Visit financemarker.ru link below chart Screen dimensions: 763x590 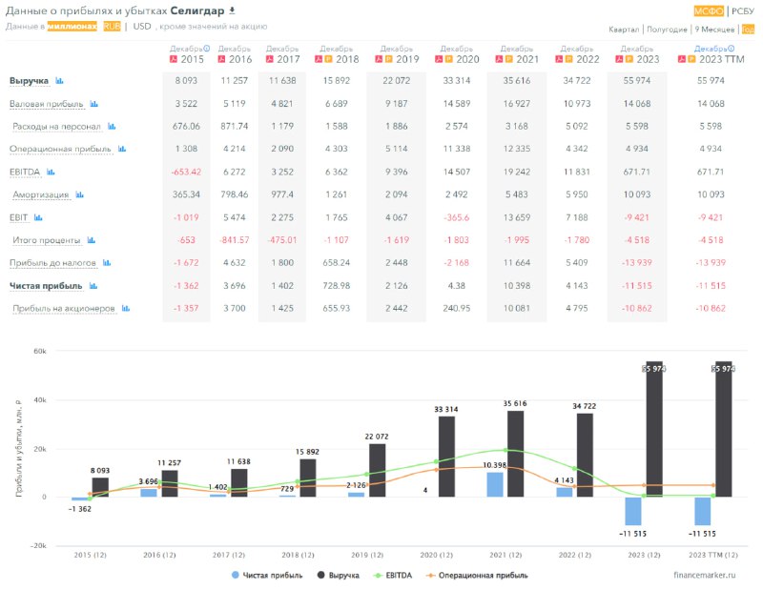tap(705, 575)
